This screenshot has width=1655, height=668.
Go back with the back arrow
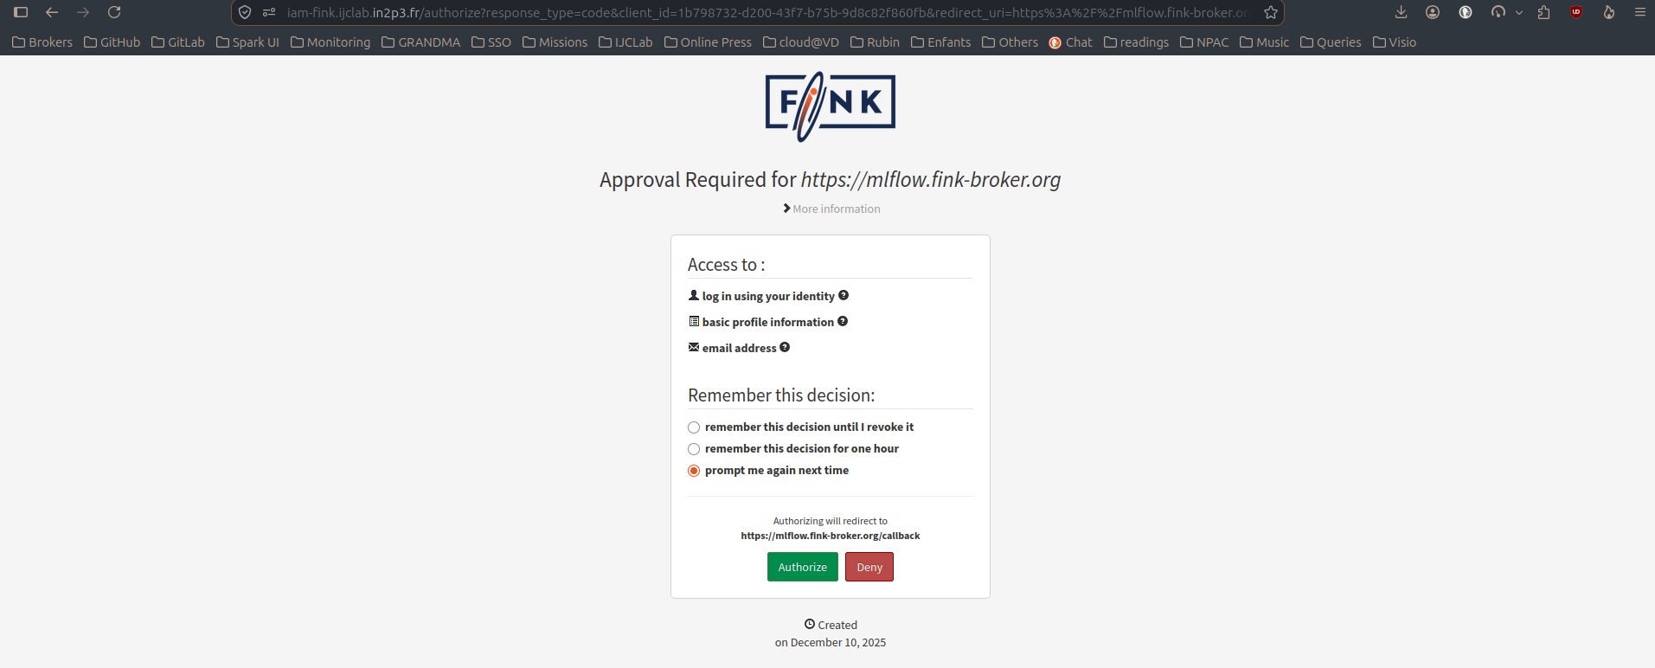point(52,12)
